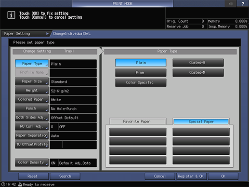
Task: Click the White colored paper value
Action: (x=73, y=100)
